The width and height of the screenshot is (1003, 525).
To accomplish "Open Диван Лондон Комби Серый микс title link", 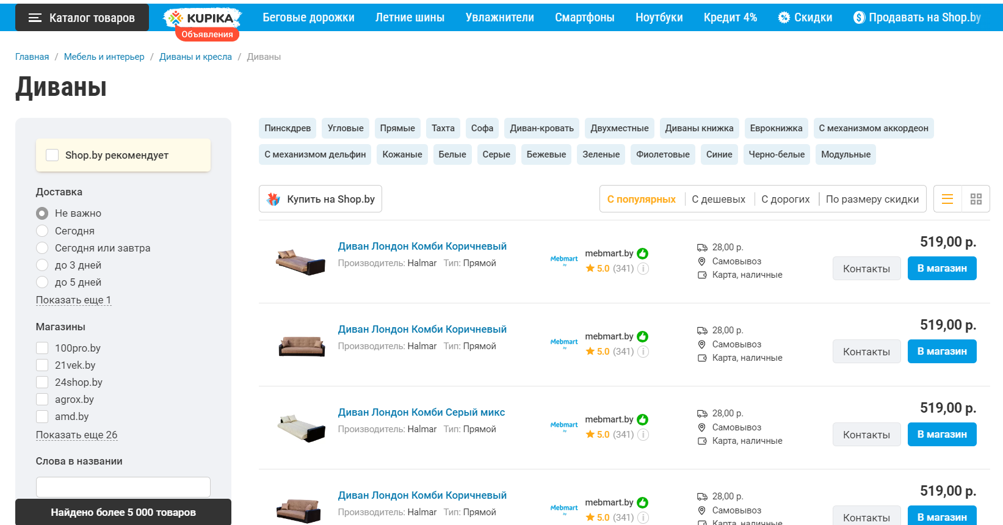I will pyautogui.click(x=422, y=413).
